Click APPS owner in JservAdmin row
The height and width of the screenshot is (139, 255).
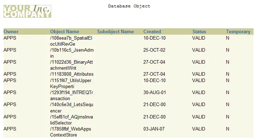10,50
